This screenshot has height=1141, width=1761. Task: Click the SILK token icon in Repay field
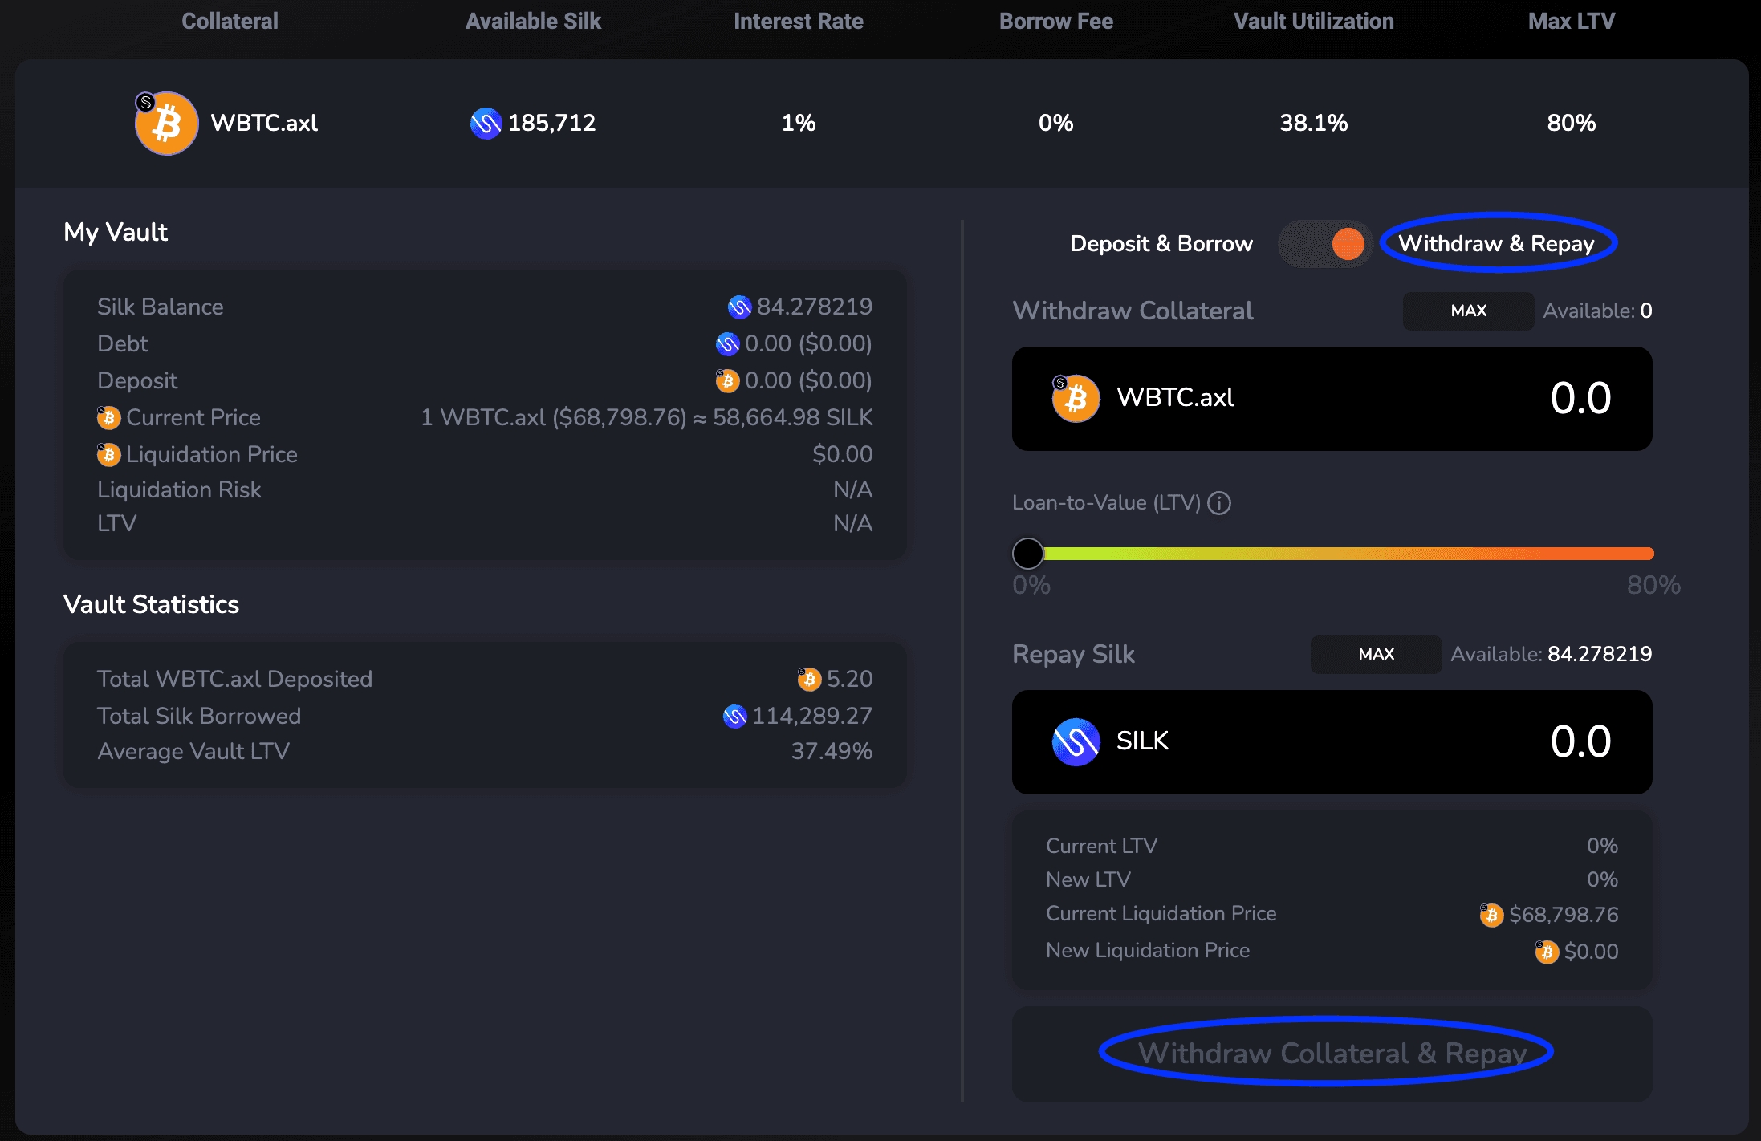point(1076,741)
